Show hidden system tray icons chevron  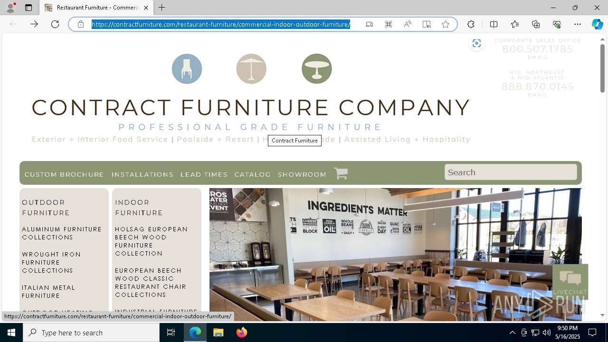tap(512, 332)
